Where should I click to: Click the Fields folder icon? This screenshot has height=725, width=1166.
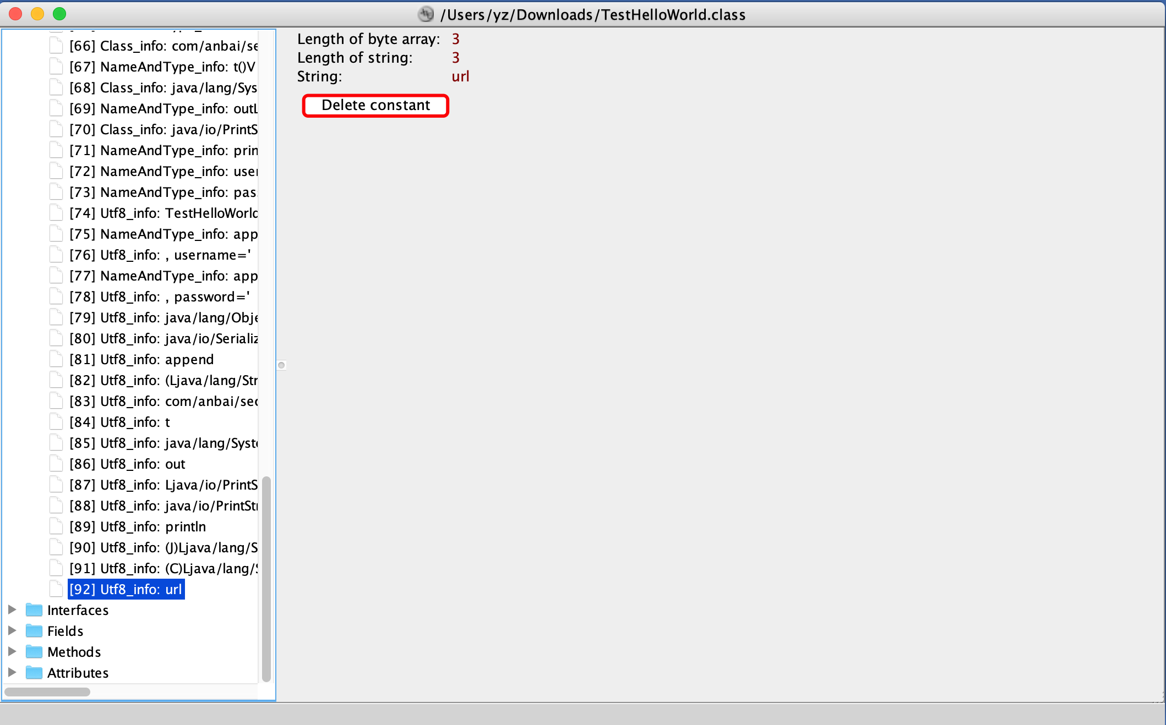point(34,631)
